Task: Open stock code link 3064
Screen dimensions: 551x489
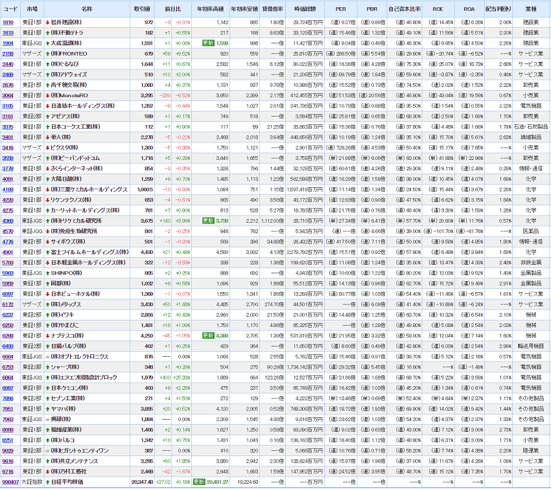Action: [x=8, y=95]
